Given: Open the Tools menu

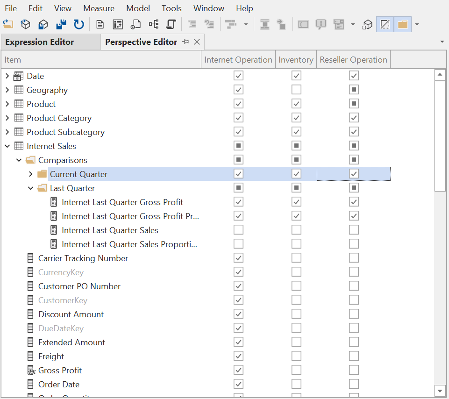Looking at the screenshot, I should 171,8.
